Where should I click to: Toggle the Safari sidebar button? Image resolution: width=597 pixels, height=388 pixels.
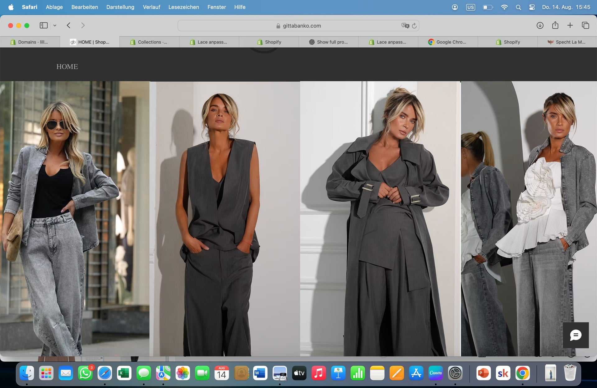click(x=44, y=25)
